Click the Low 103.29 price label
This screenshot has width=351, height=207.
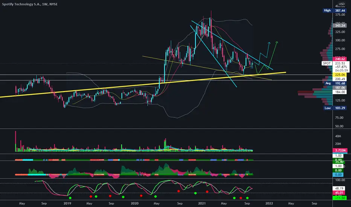[x=334, y=108]
